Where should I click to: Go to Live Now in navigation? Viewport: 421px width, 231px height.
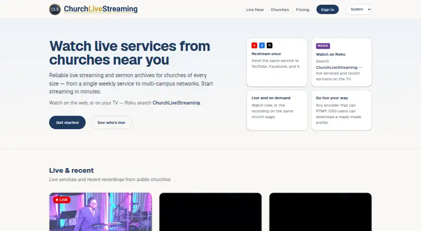[x=255, y=9]
